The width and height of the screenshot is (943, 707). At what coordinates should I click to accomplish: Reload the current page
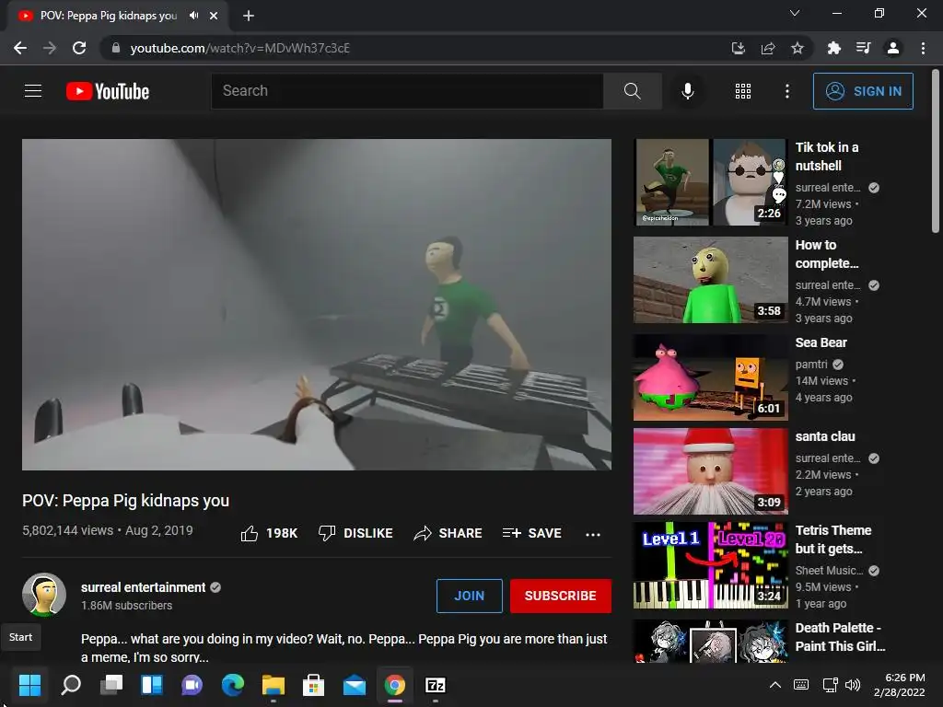coord(79,48)
